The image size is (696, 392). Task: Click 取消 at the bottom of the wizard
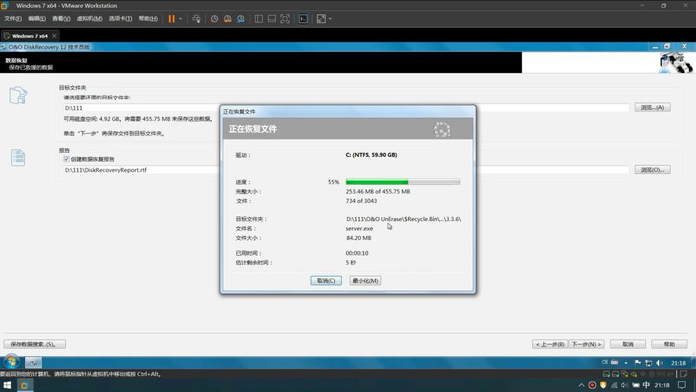tap(628, 344)
